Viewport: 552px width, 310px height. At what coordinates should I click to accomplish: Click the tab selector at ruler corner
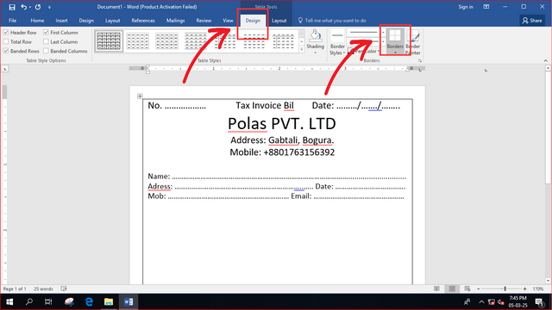5,69
